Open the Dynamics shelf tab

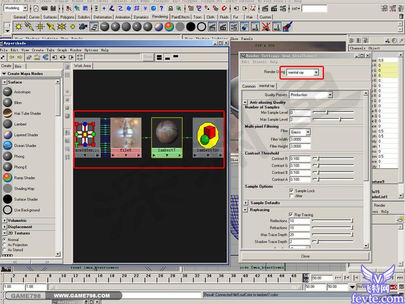141,17
